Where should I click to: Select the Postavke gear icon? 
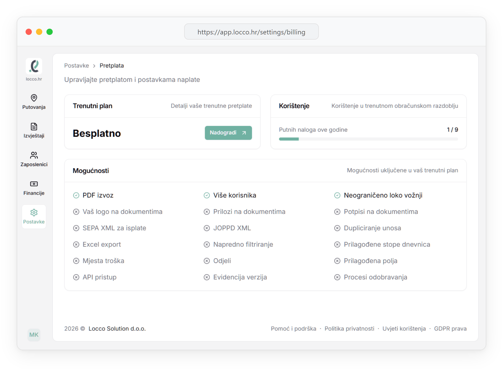[x=34, y=213]
